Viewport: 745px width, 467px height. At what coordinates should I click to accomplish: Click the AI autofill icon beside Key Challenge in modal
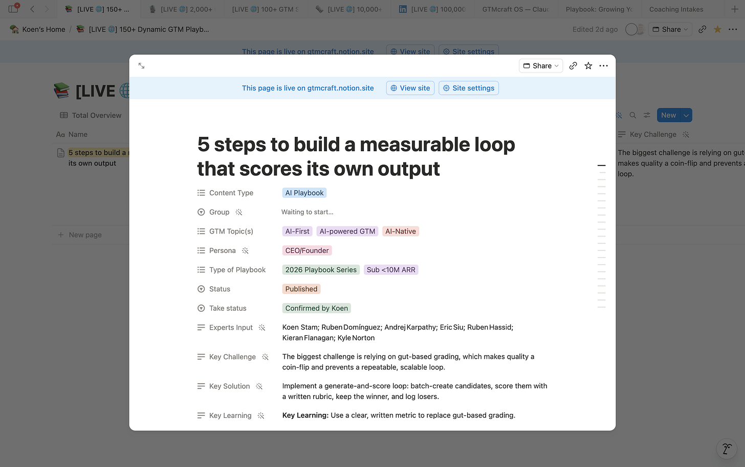click(x=265, y=357)
